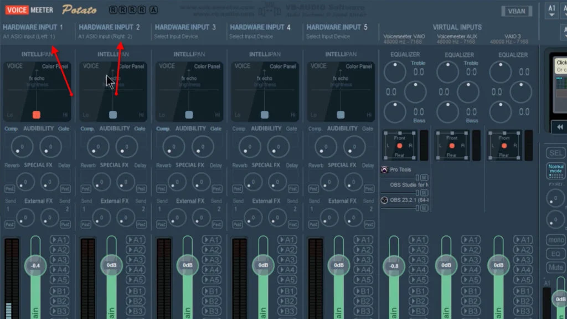Screen dimensions: 567x319
Task: Click the -0.8 gain fader on Voicemeeter VAIO
Action: pyautogui.click(x=394, y=266)
